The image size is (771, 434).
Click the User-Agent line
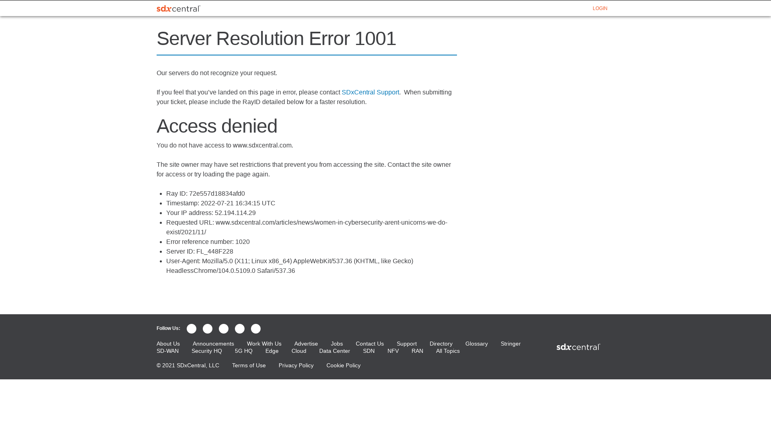290,266
